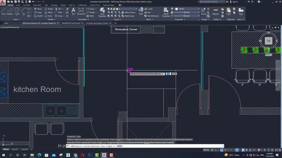Select the Polyline tool
This screenshot has width=282, height=158.
pyautogui.click(x=10, y=11)
